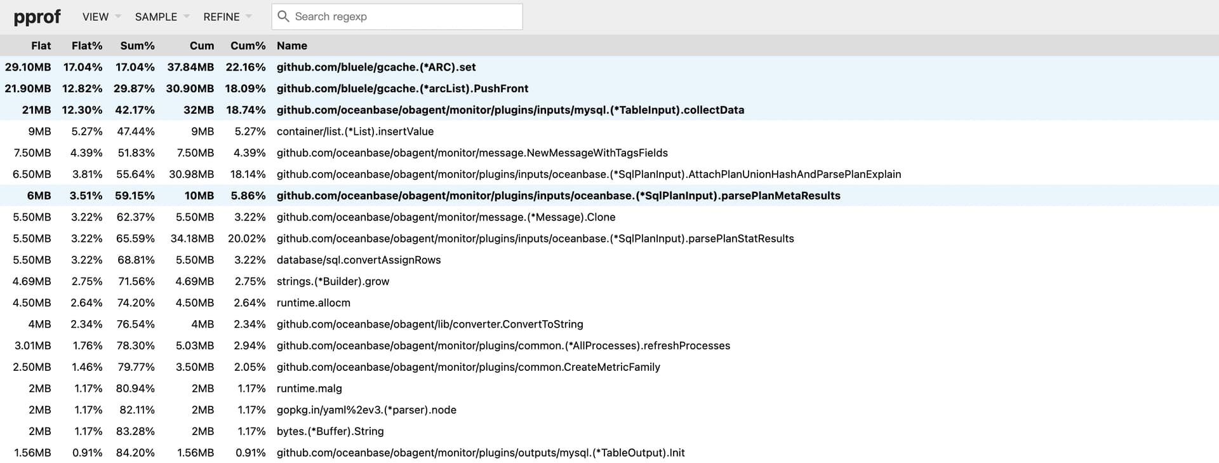Click the 21.90MB flat value
Viewport: 1219px width, 463px height.
pyautogui.click(x=28, y=88)
